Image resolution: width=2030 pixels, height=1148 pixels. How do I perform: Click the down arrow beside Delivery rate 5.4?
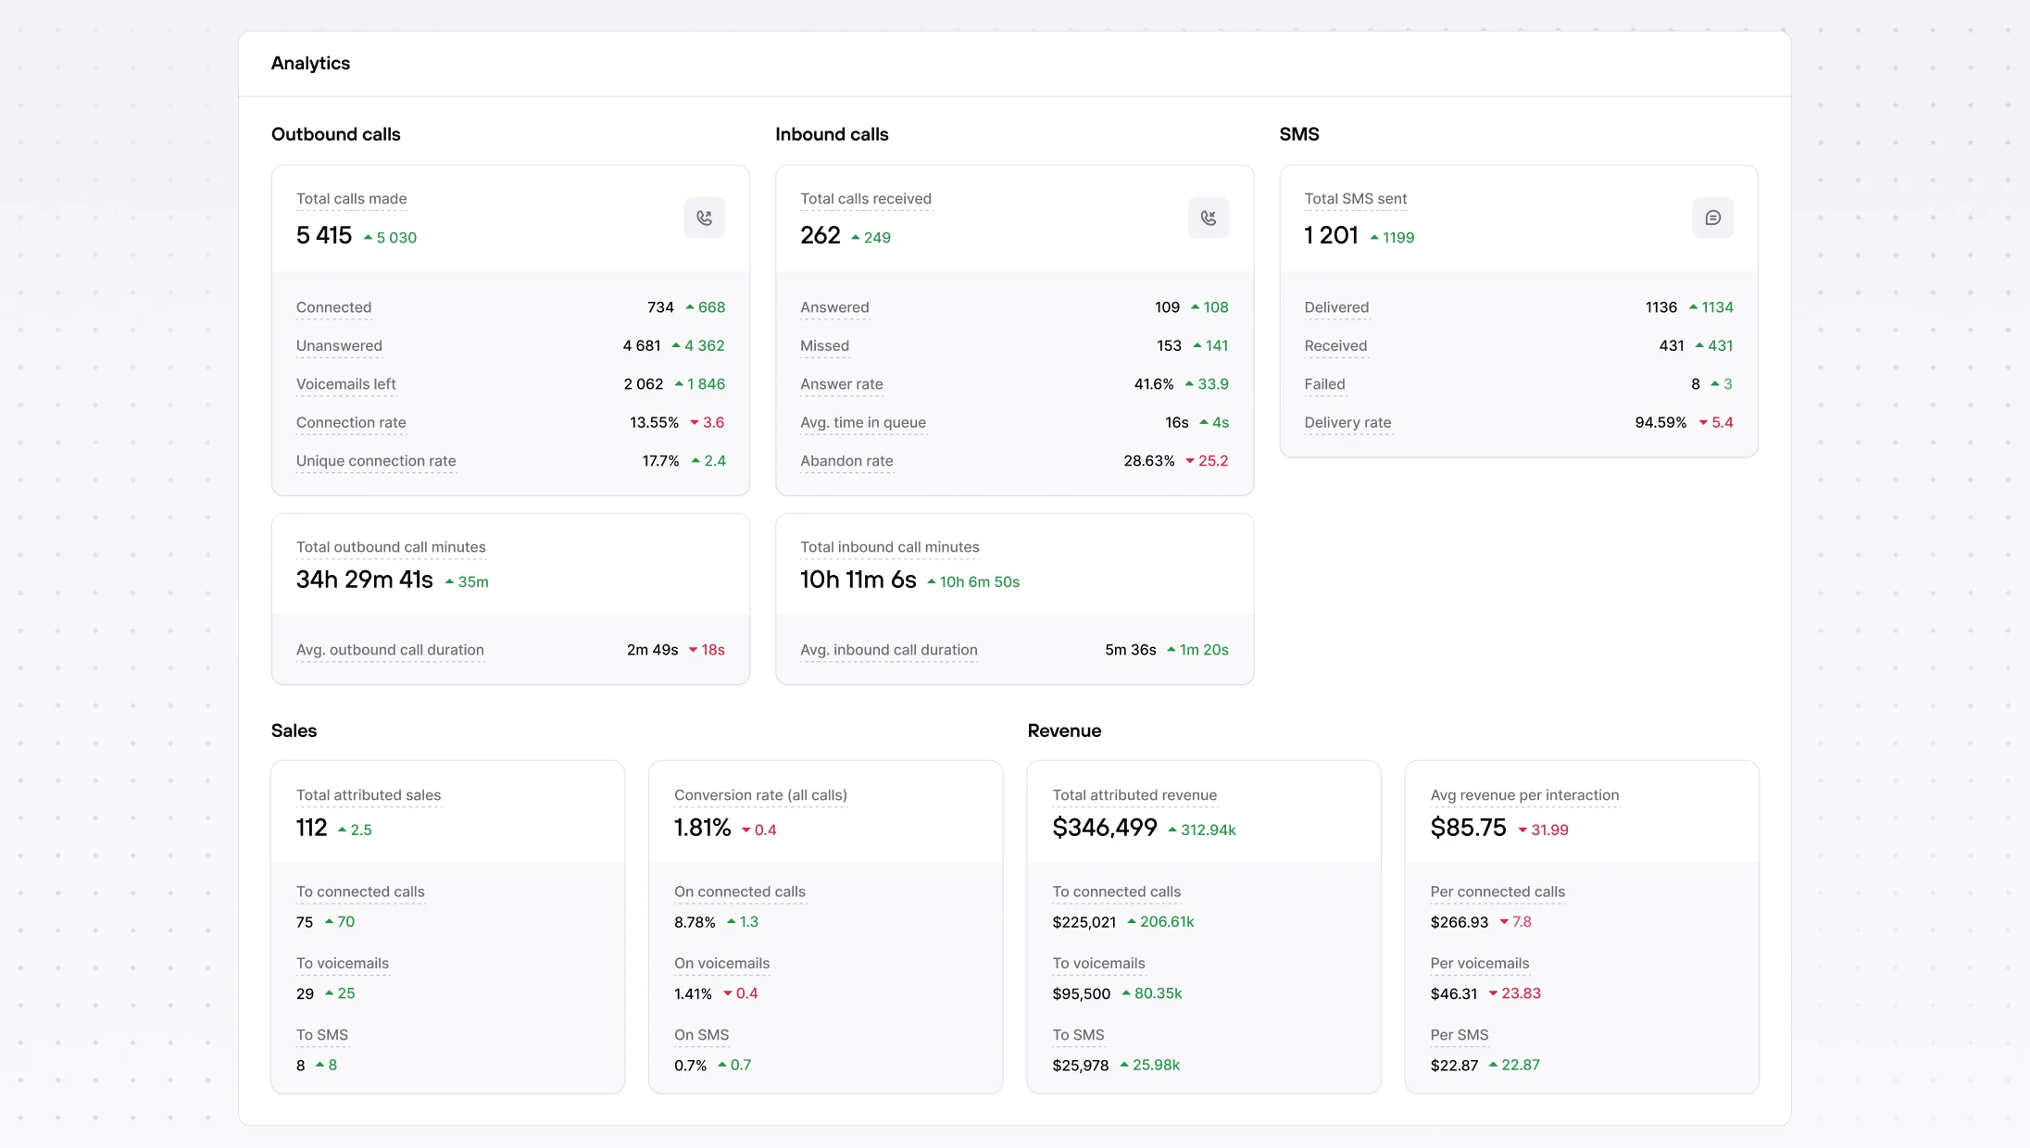(1701, 422)
